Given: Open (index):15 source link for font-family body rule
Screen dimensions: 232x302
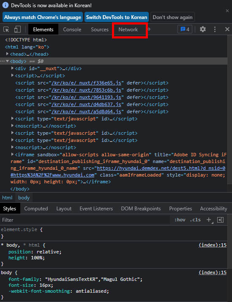Looking at the screenshot, I should (213, 272).
